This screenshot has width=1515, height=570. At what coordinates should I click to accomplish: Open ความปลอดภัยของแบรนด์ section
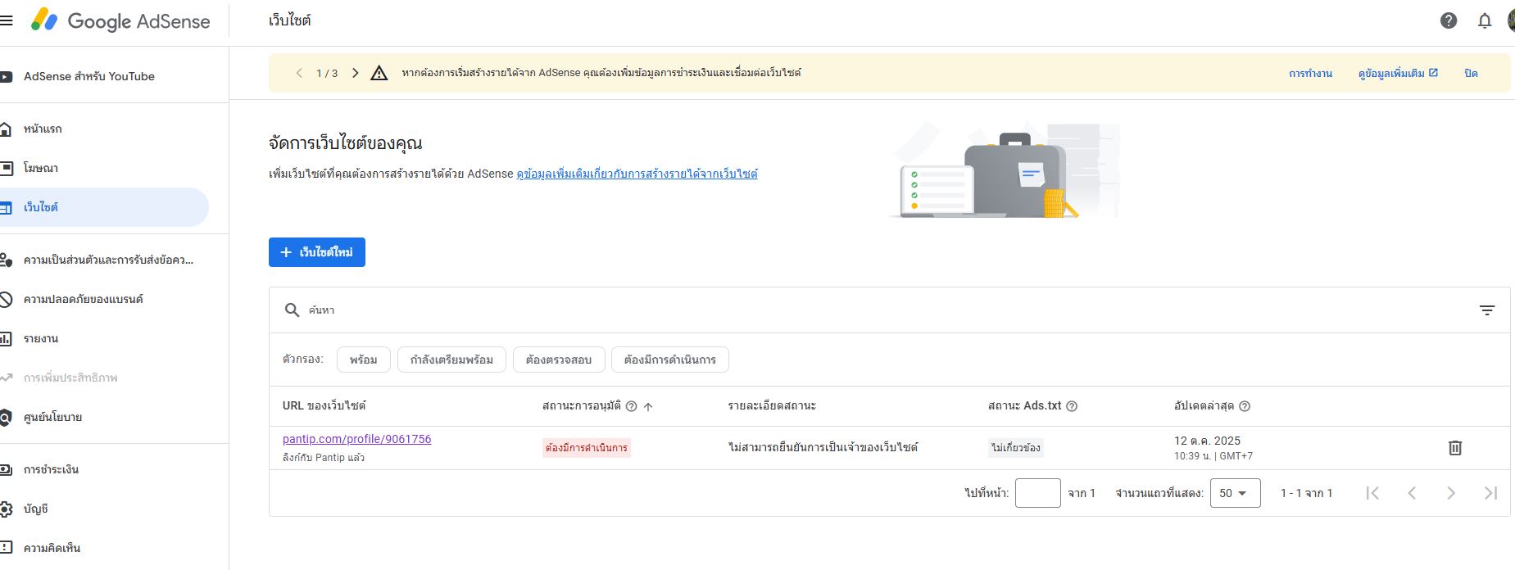(x=102, y=299)
